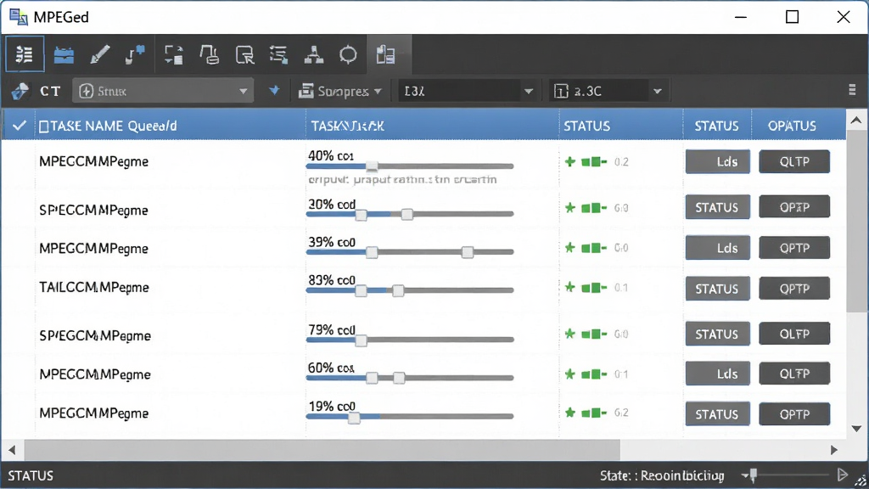
Task: Click the green star in the 79% row
Action: 569,334
